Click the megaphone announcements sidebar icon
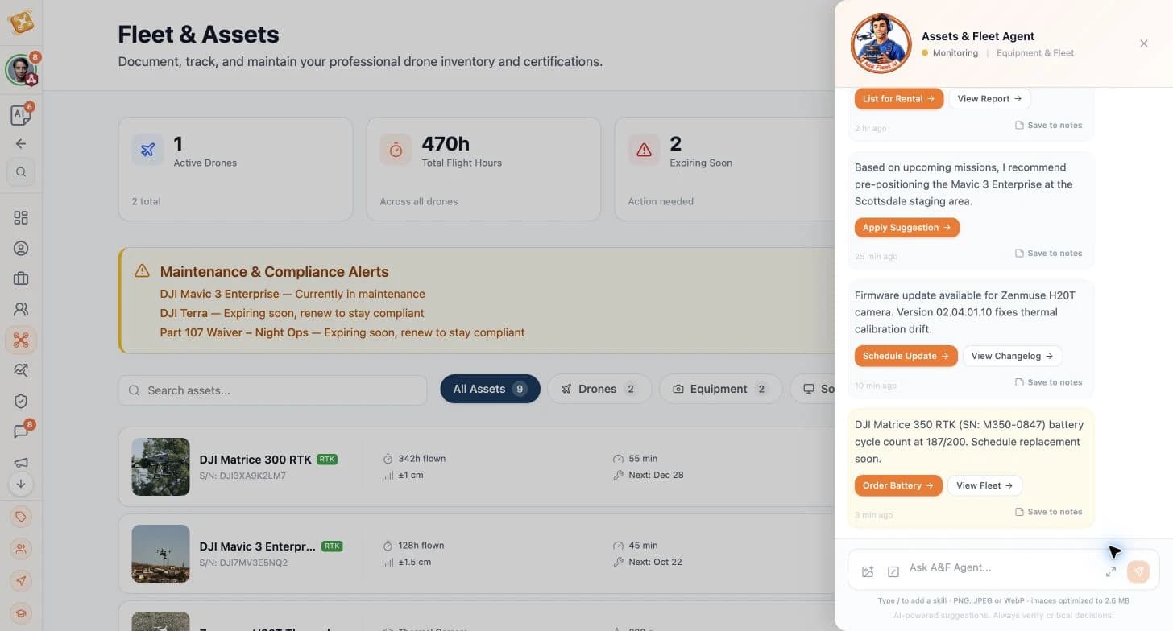 click(21, 462)
